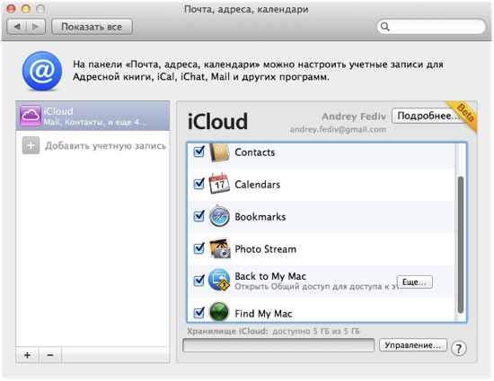The image size is (494, 381).
Task: Click the Подробнее… button
Action: click(428, 116)
